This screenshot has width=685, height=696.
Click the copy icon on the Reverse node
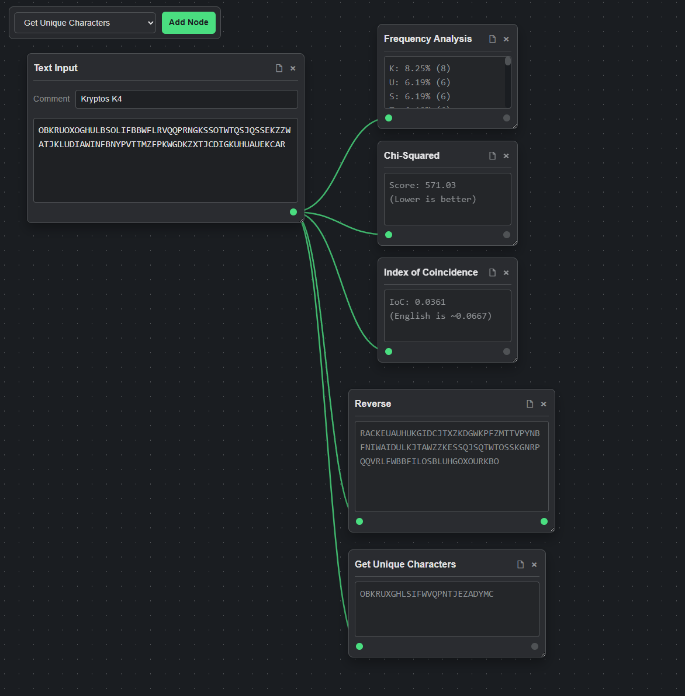529,403
